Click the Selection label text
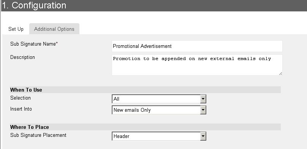 [21, 98]
